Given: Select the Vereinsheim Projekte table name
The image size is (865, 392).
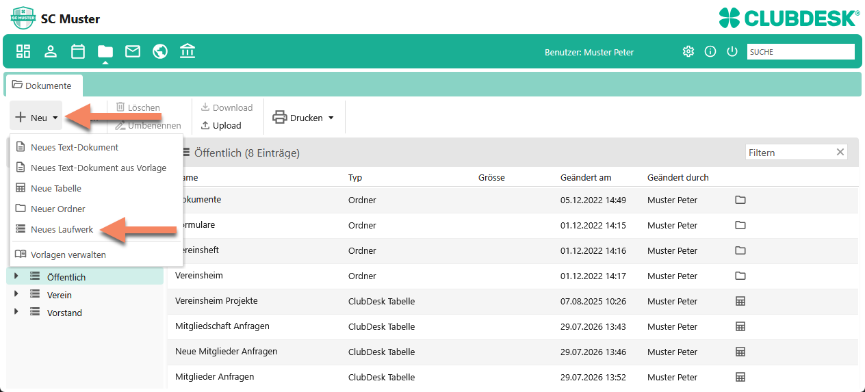Looking at the screenshot, I should click(x=216, y=300).
